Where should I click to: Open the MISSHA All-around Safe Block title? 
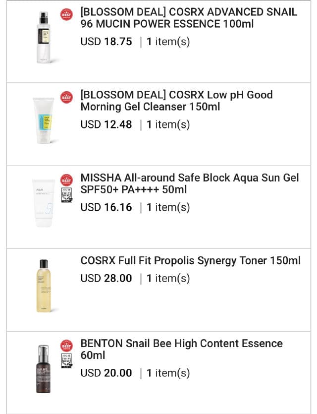click(x=189, y=183)
